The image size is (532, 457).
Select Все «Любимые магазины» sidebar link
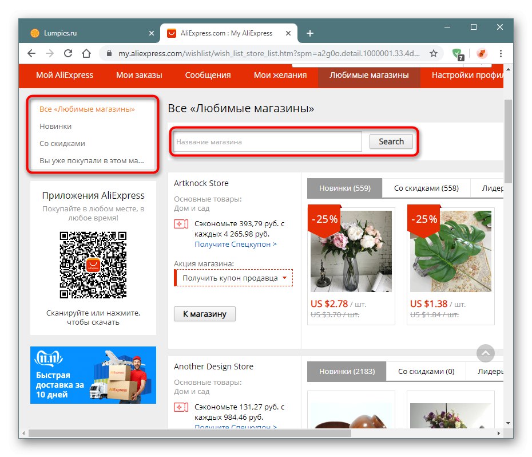(87, 109)
